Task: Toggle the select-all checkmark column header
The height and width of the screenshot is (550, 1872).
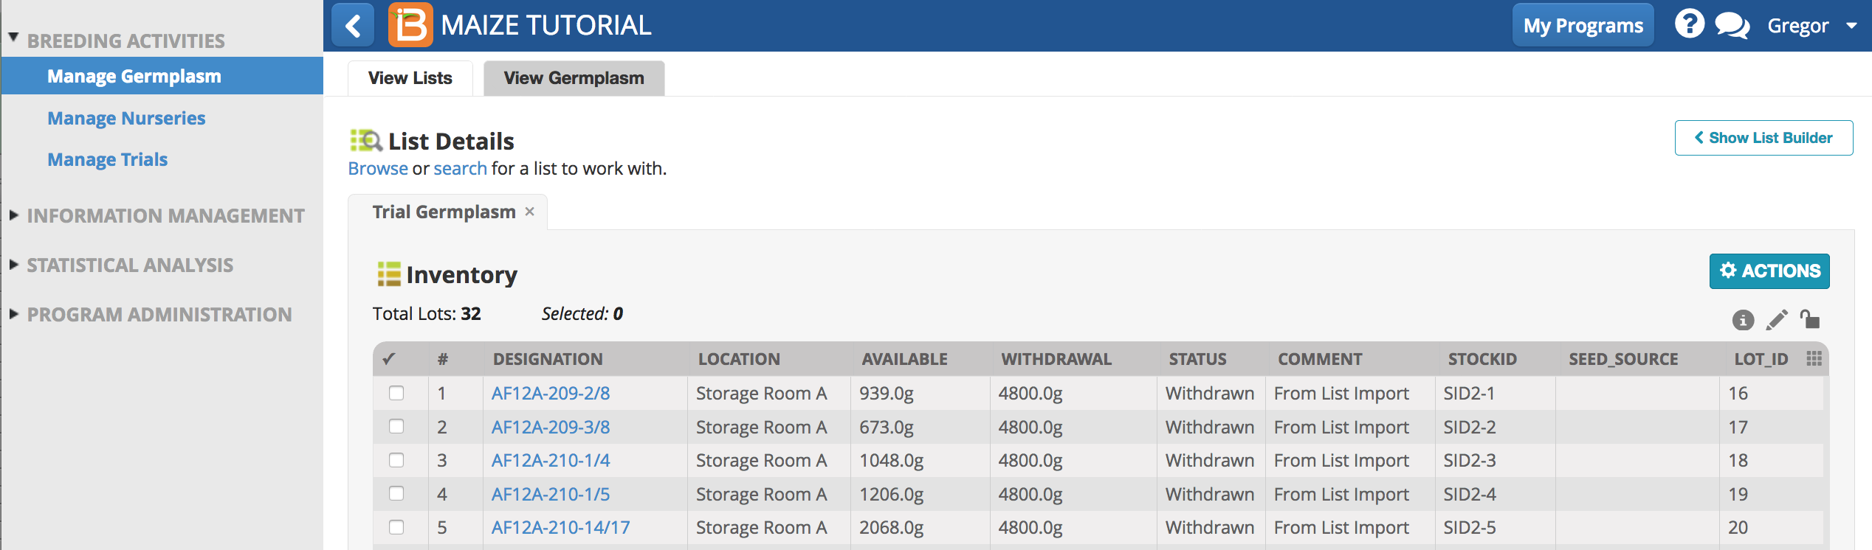Action: coord(389,359)
